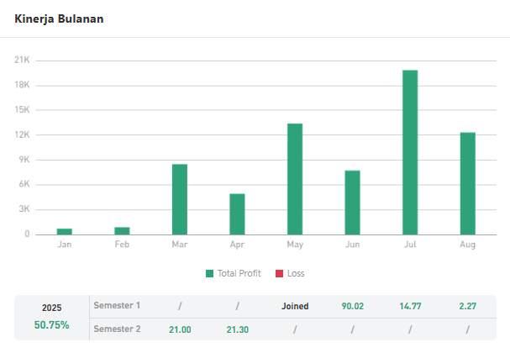Click the Semester 2 row label
This screenshot has width=510, height=353.
(117, 329)
